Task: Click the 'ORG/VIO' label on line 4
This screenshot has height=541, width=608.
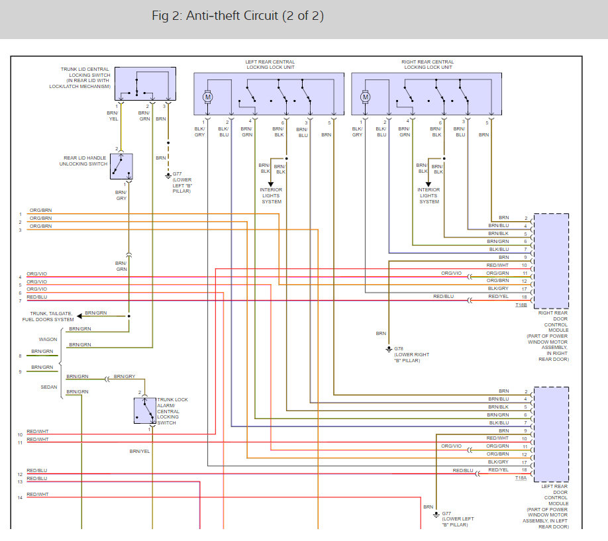Action: click(37, 273)
